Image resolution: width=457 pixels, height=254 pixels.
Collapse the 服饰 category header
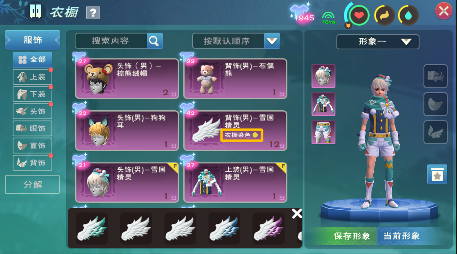pyautogui.click(x=33, y=40)
